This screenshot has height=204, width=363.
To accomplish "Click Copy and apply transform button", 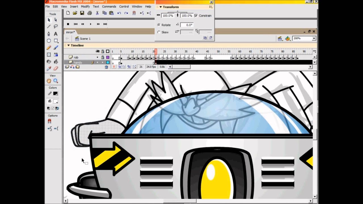I will [x=205, y=38].
